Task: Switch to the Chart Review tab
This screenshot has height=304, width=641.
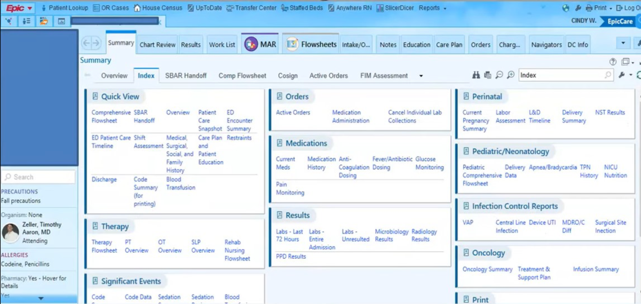Action: coord(157,44)
